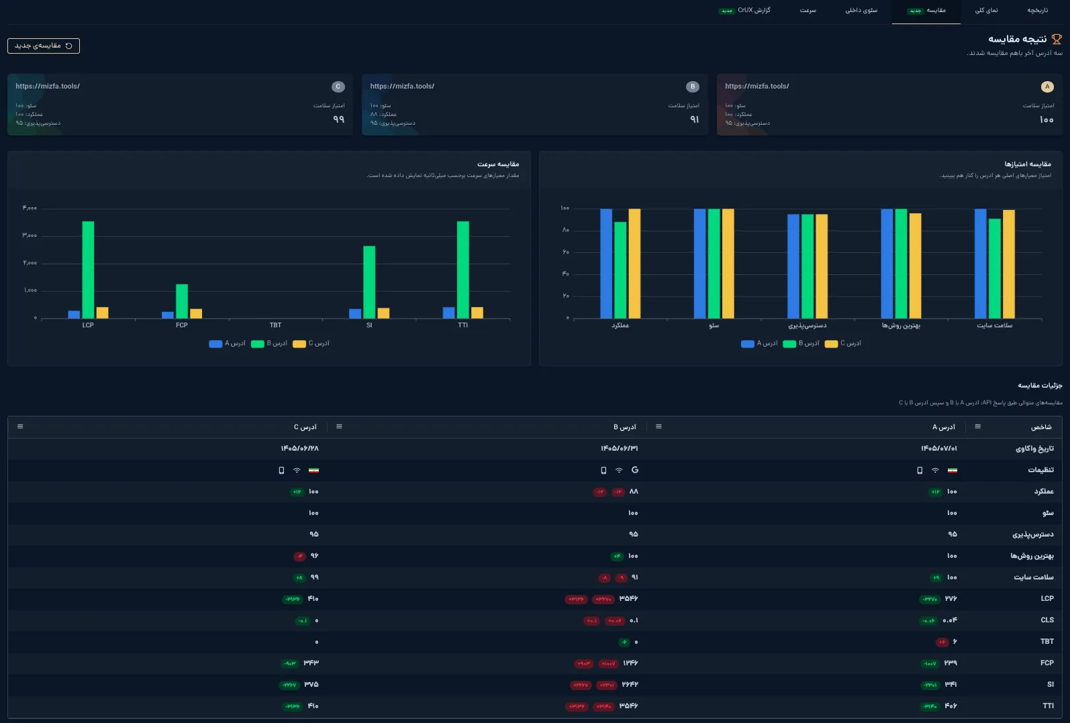Click the green LCP bar in speed chart
1070x723 pixels.
88,269
